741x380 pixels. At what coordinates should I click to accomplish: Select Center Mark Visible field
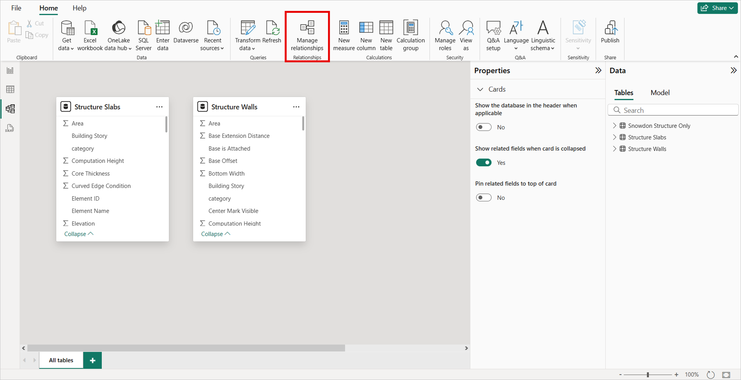233,211
